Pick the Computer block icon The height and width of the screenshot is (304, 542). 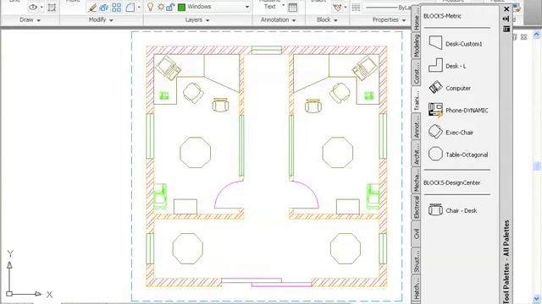(435, 88)
